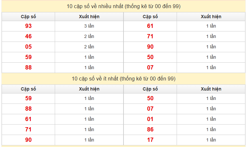Click "1 lần" beside number 01
Screen dimensions: 248x147
pyautogui.click(x=211, y=119)
